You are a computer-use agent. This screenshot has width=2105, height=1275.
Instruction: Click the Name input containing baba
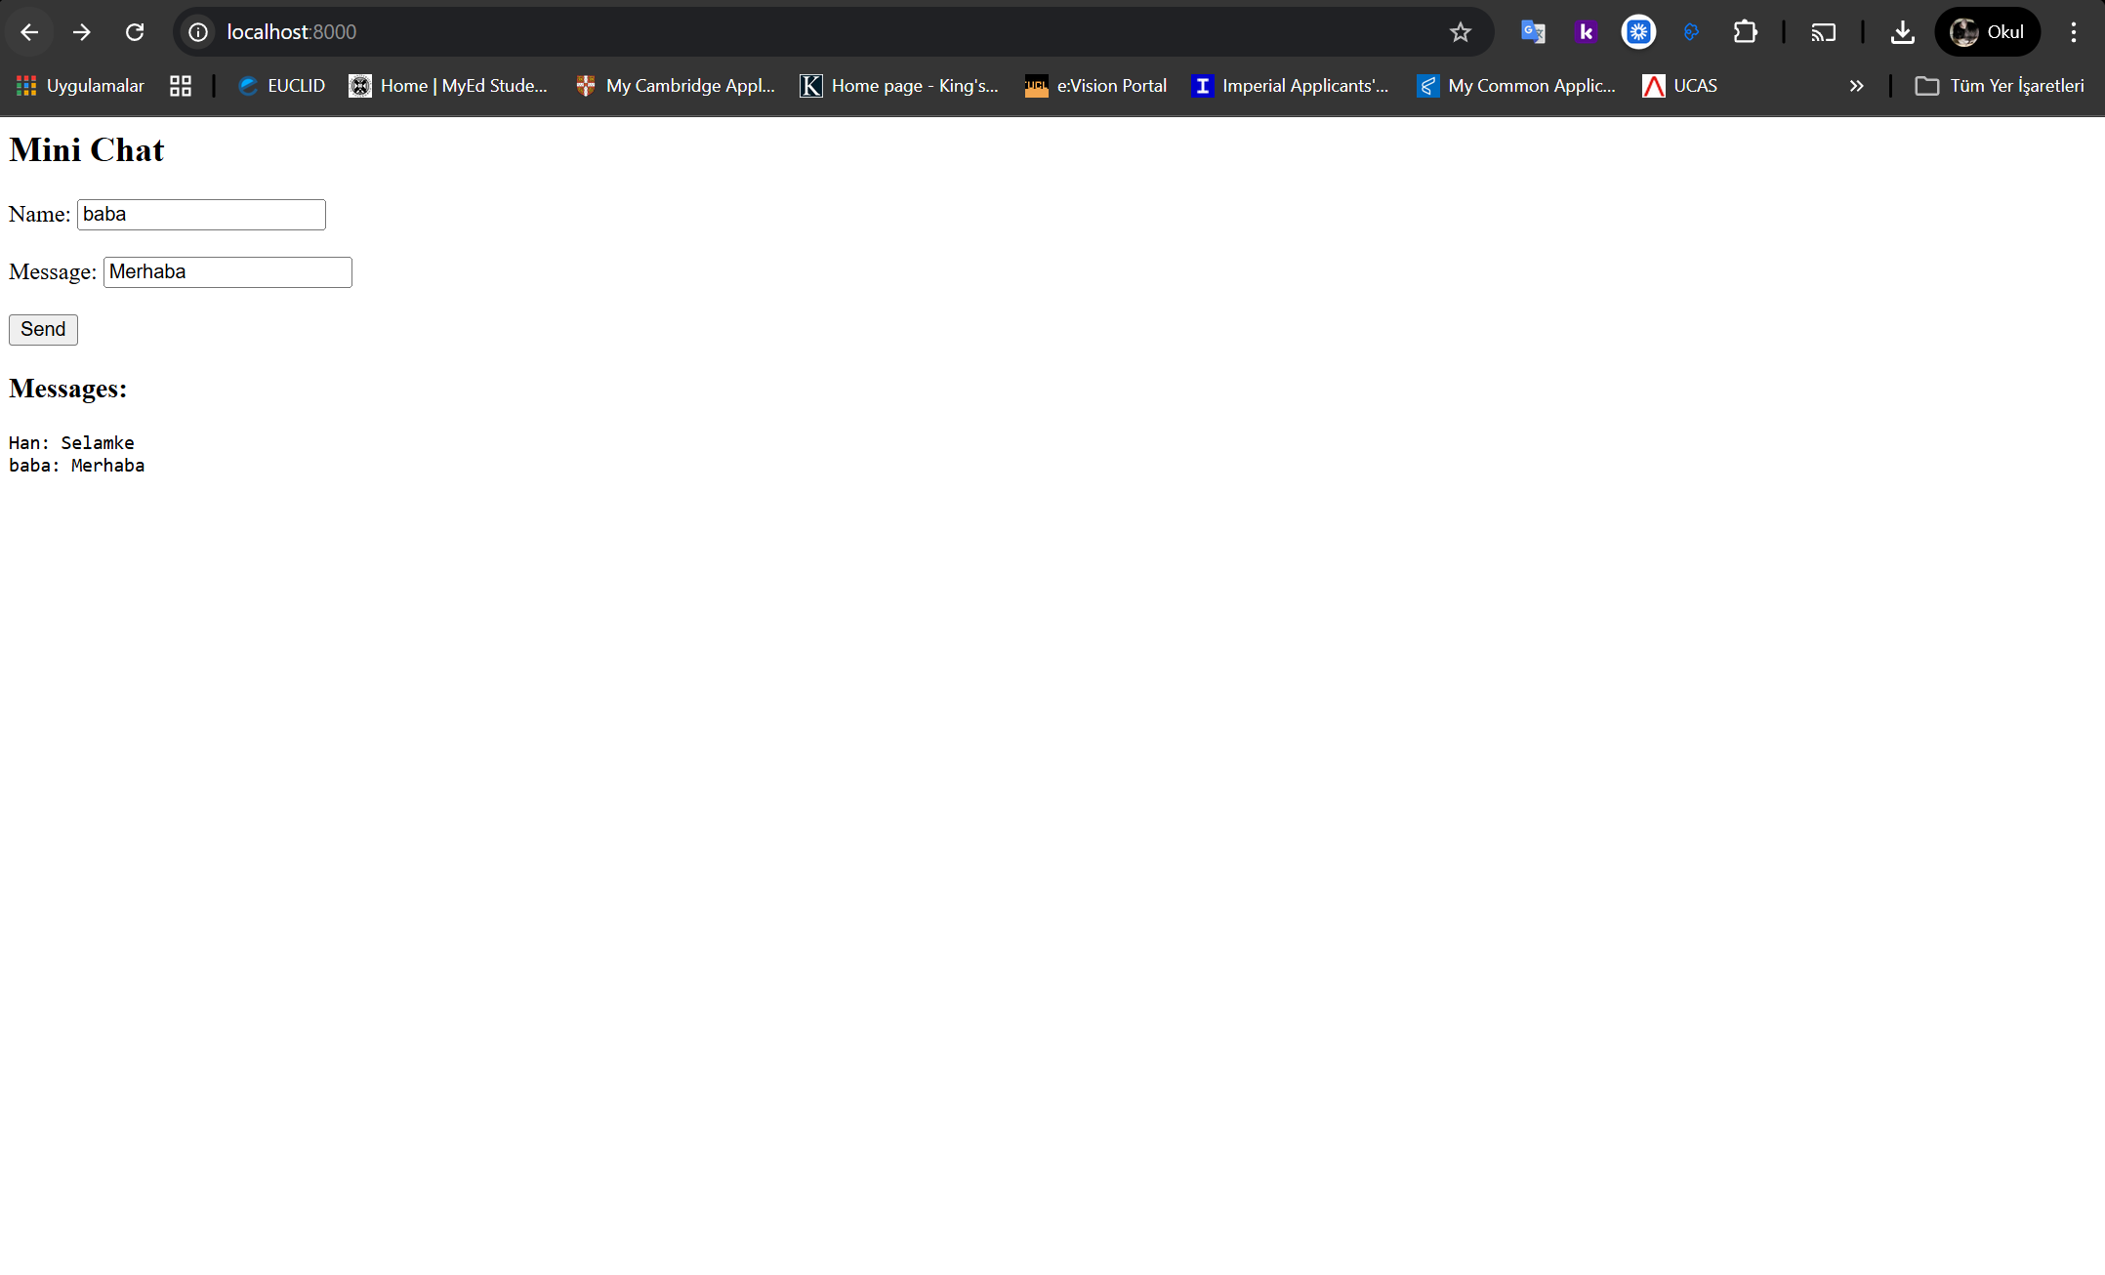(200, 214)
